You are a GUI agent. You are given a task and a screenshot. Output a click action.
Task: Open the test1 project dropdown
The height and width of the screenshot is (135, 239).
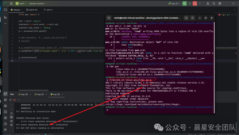pos(21,4)
